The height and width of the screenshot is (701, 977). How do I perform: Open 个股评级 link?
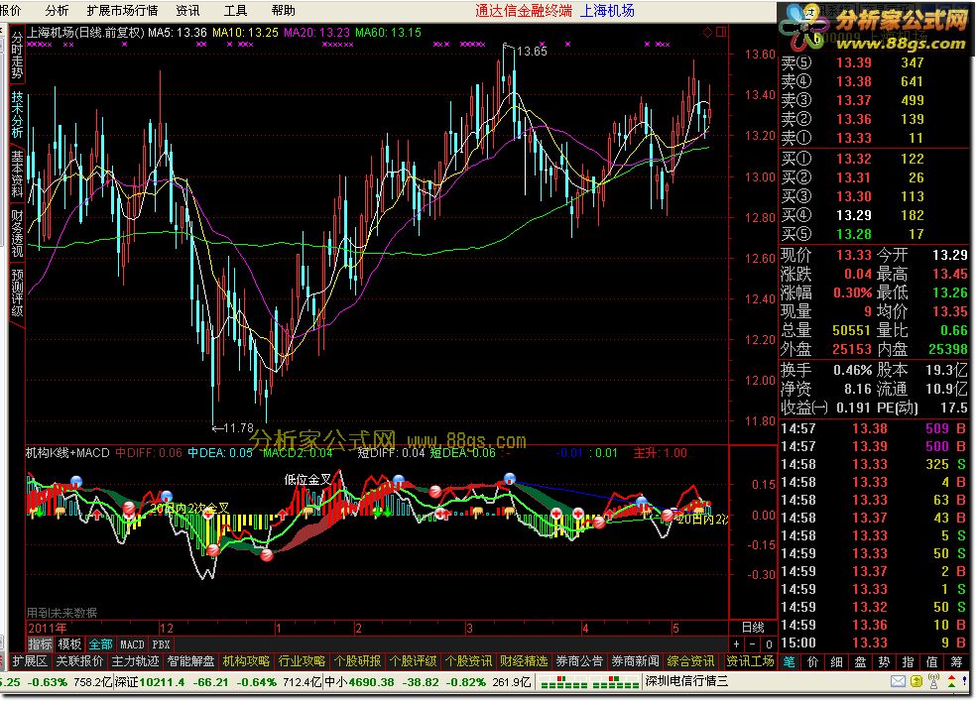pos(413,661)
